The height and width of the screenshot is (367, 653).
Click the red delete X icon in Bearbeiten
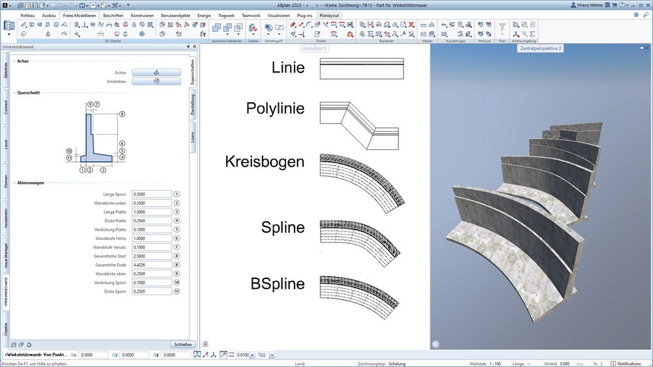(411, 25)
